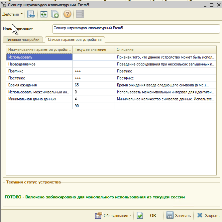
Task: Click the +++ value in Постфикс row
Action: coord(94,78)
